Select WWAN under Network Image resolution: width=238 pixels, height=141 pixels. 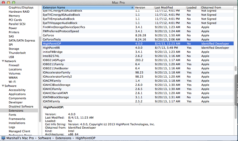[x=13, y=78]
